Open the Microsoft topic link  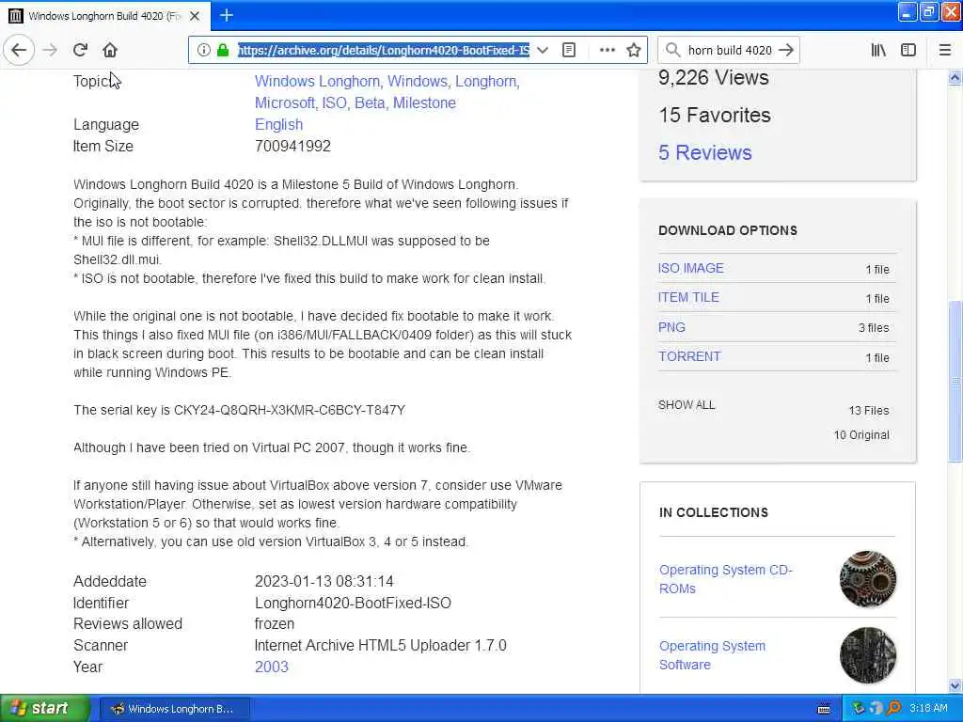[284, 102]
